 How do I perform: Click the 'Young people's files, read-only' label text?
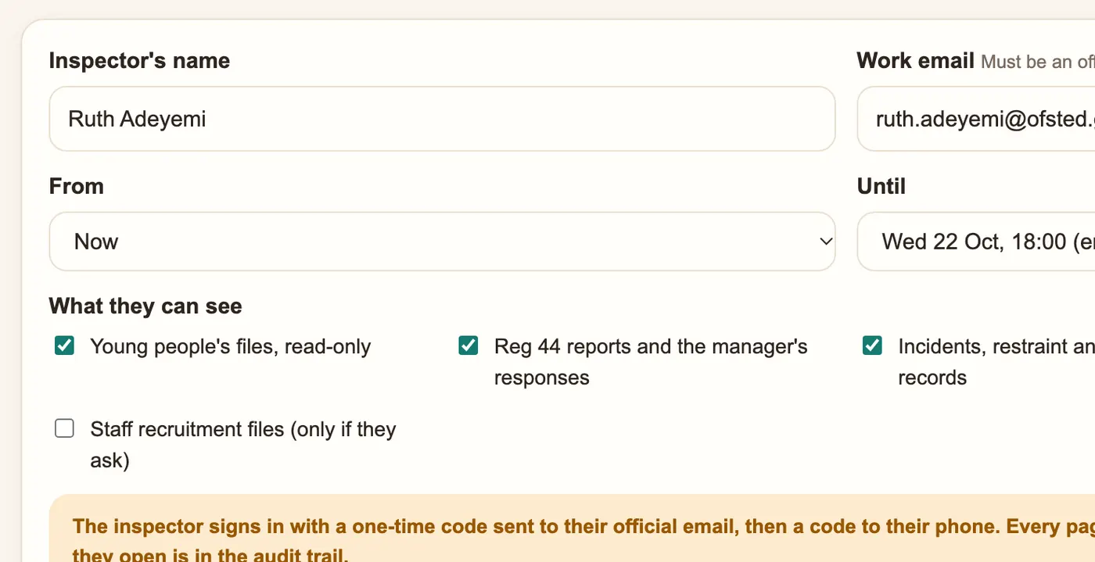231,346
